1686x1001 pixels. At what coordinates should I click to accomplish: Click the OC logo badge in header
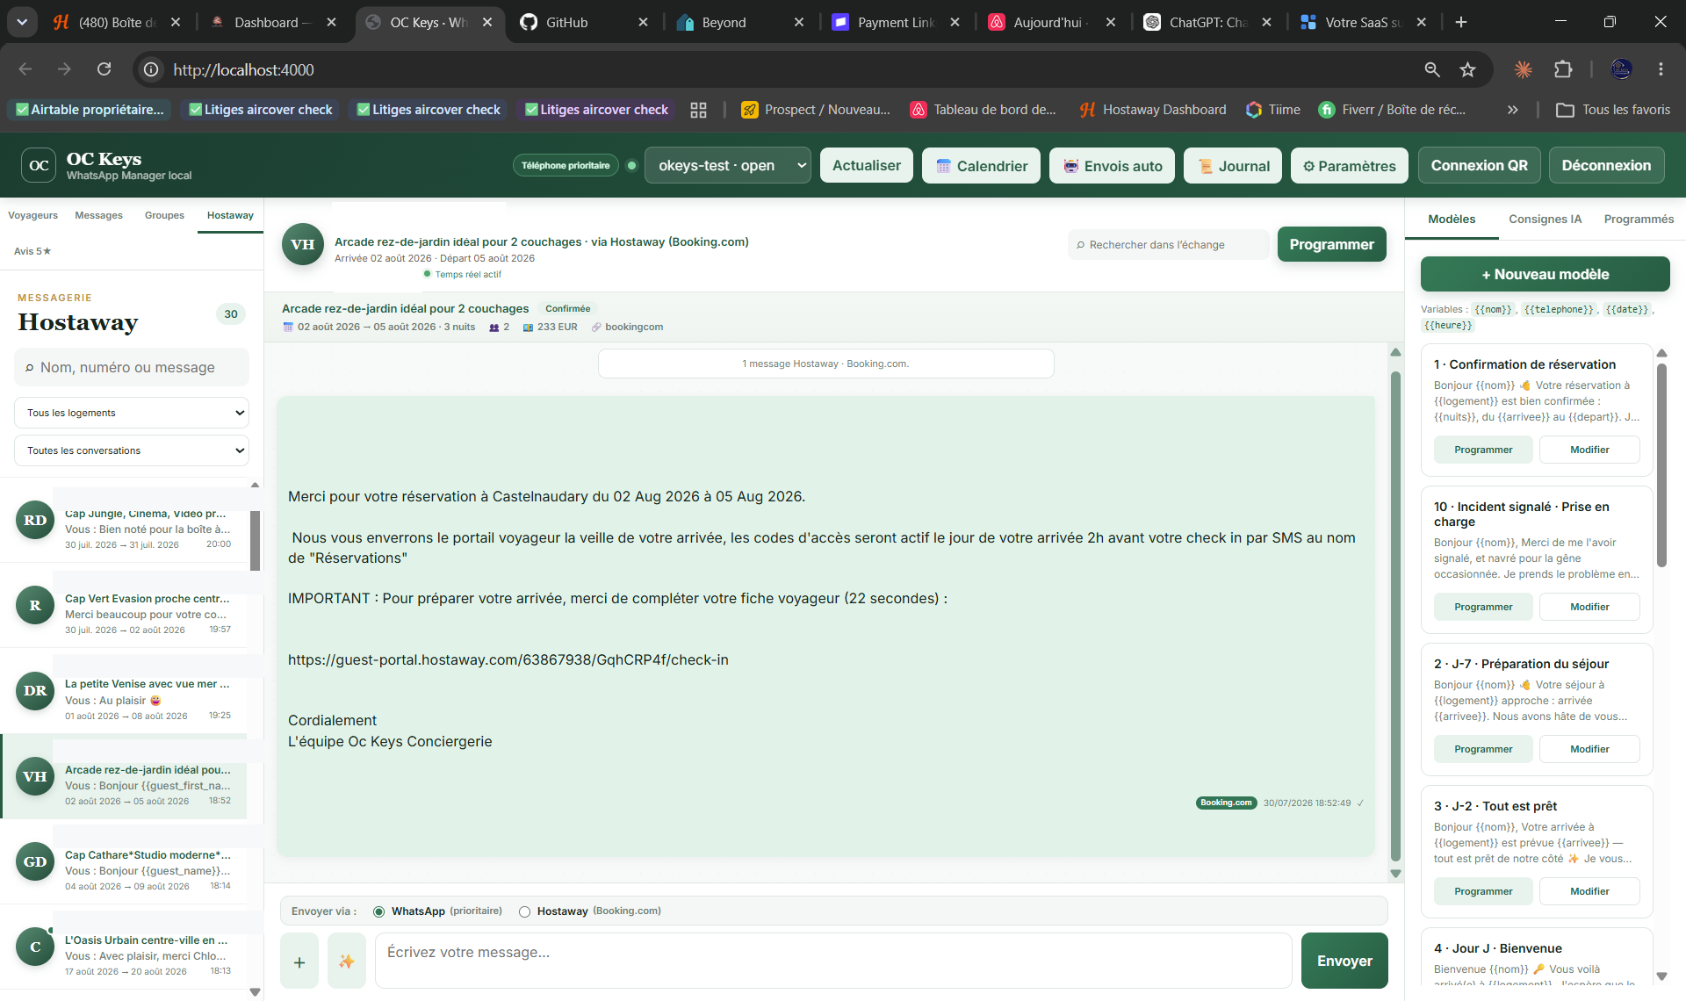coord(39,165)
